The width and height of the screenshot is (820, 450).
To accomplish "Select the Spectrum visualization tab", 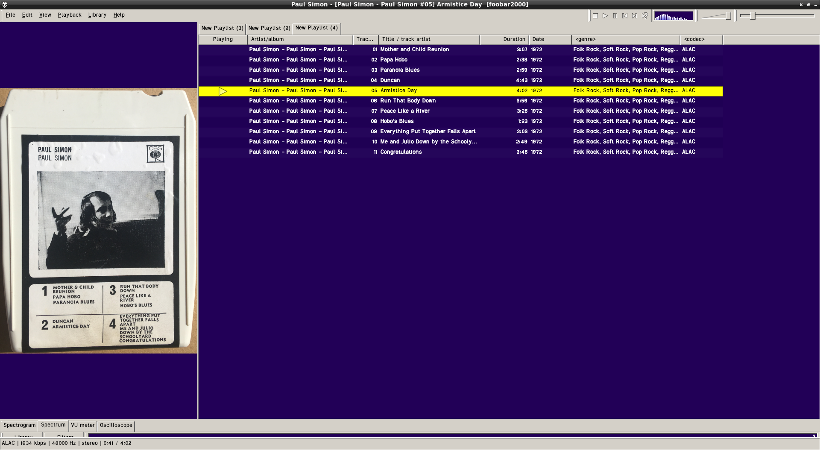I will [53, 425].
